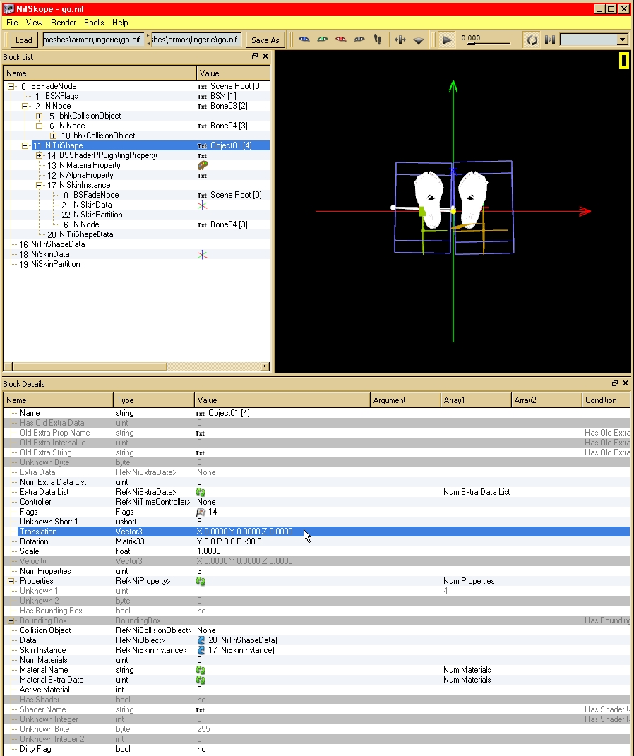Open the Help menu
The width and height of the screenshot is (634, 756).
[120, 23]
